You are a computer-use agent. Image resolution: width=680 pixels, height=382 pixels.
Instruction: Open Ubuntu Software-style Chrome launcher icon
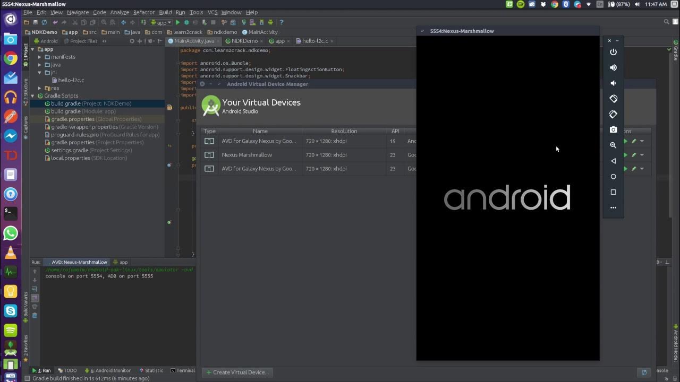(11, 58)
